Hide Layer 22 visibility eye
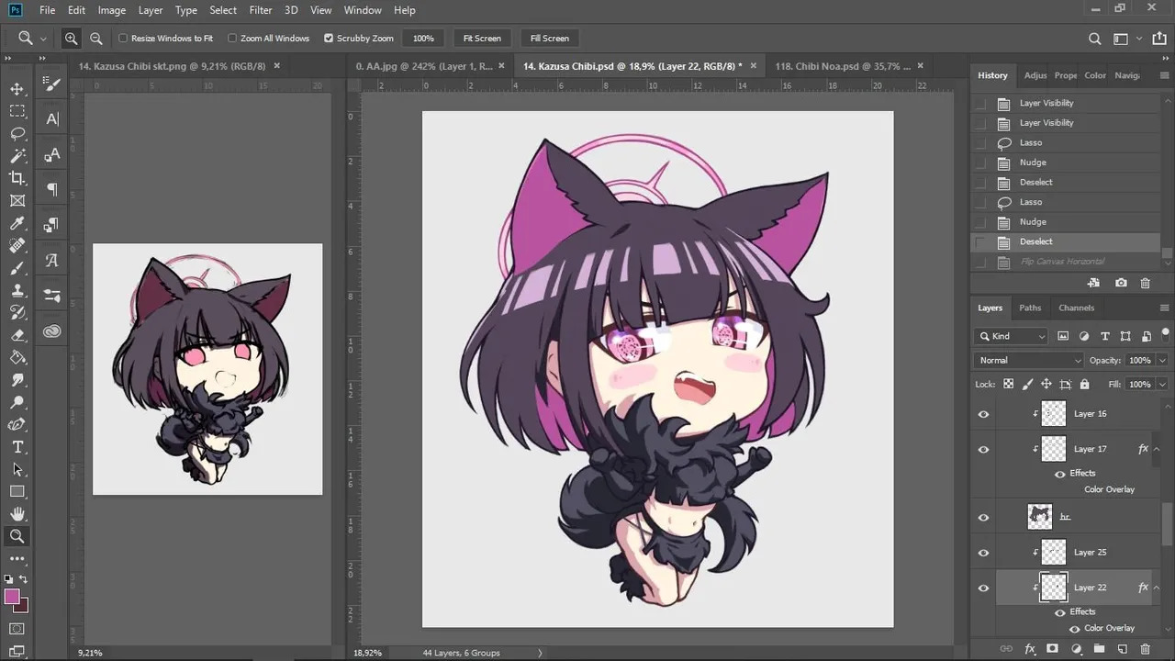 (x=983, y=588)
